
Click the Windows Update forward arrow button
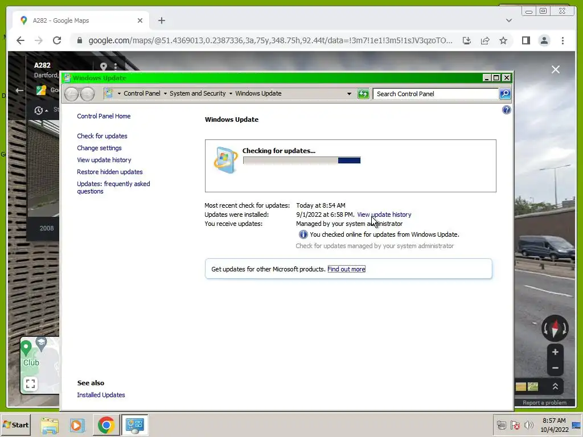coord(88,94)
